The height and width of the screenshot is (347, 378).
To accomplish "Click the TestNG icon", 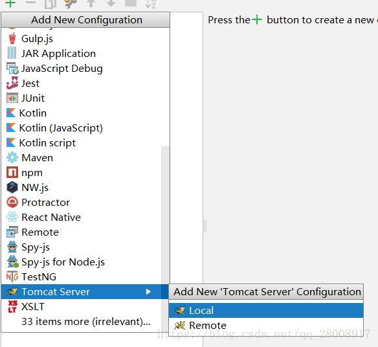I will 12,276.
